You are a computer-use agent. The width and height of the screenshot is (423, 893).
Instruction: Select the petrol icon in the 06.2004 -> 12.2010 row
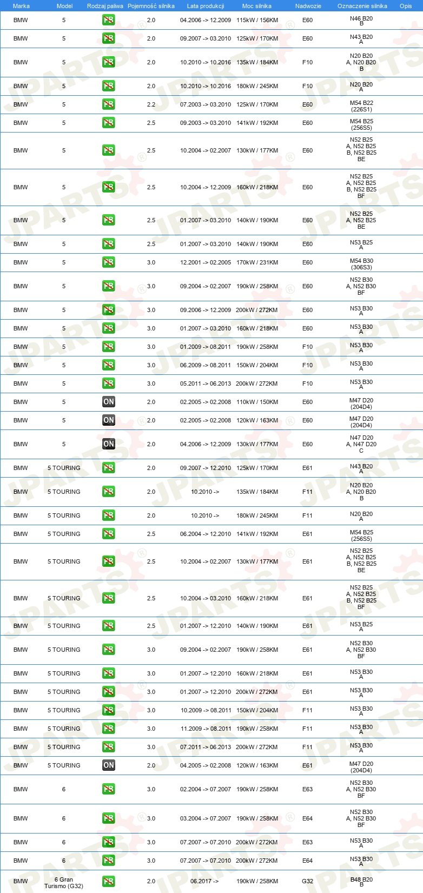point(109,534)
